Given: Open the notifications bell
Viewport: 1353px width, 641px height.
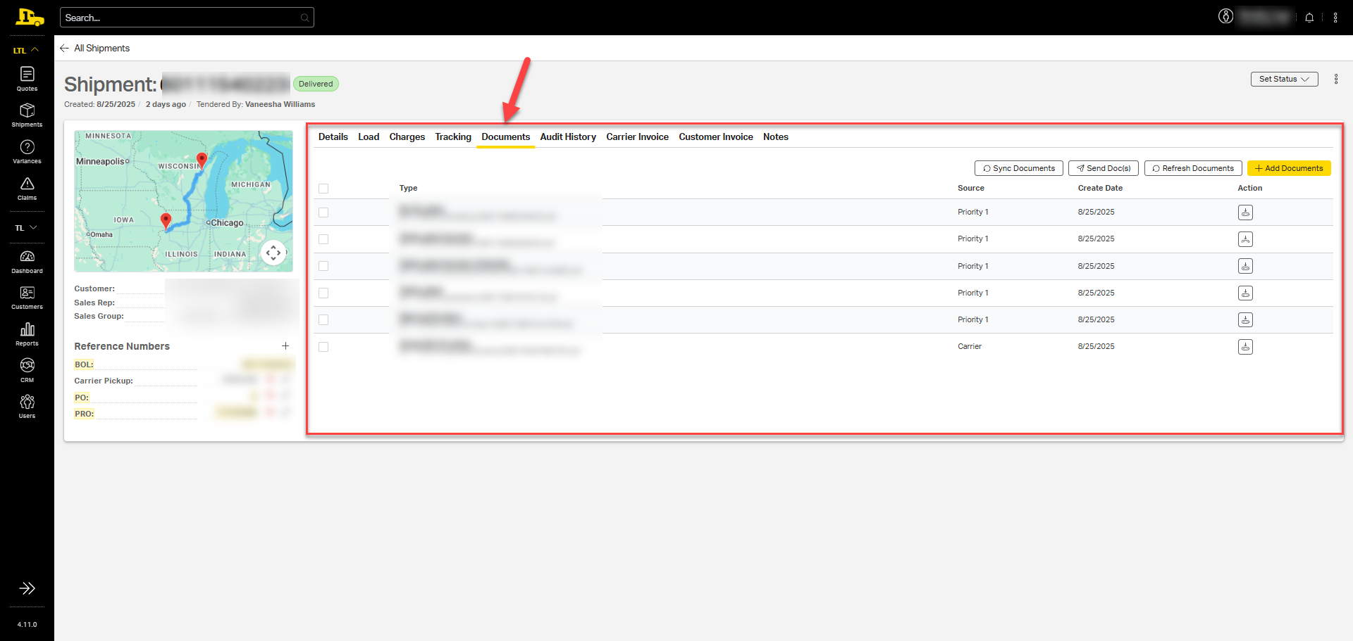Looking at the screenshot, I should click(x=1309, y=18).
